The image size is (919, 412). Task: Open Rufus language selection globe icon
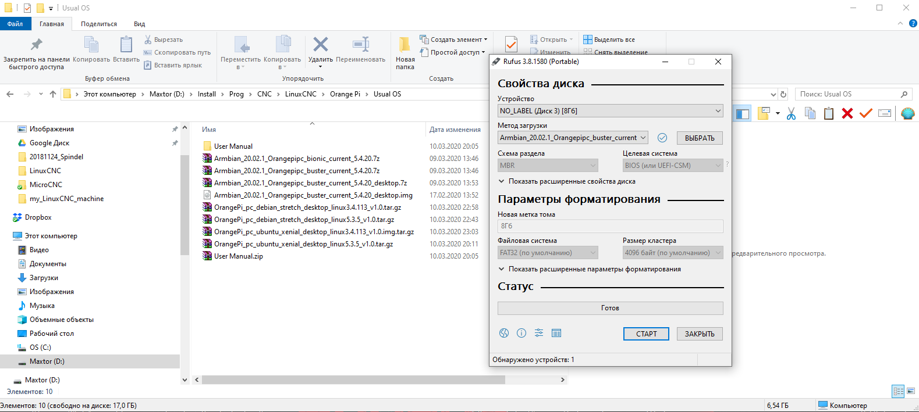point(504,333)
